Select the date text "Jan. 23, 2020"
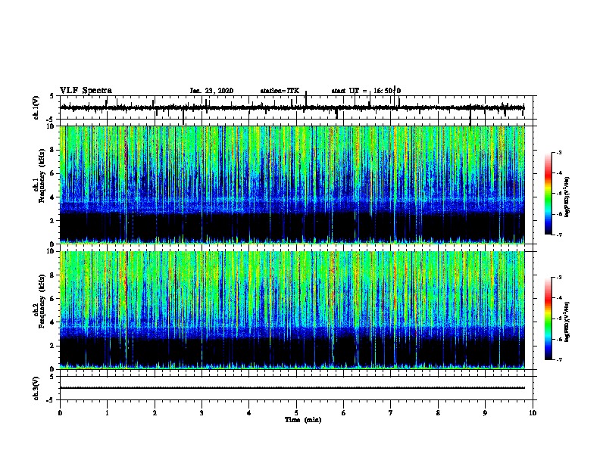The height and width of the screenshot is (463, 600). click(x=211, y=91)
